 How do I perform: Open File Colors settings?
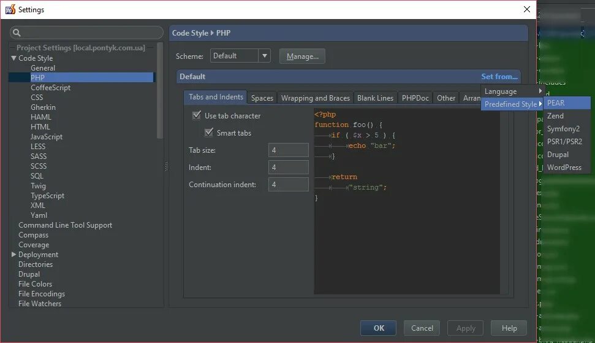tap(35, 283)
